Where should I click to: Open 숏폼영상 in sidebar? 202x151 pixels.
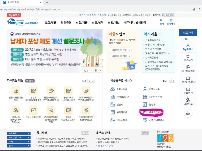188,91
